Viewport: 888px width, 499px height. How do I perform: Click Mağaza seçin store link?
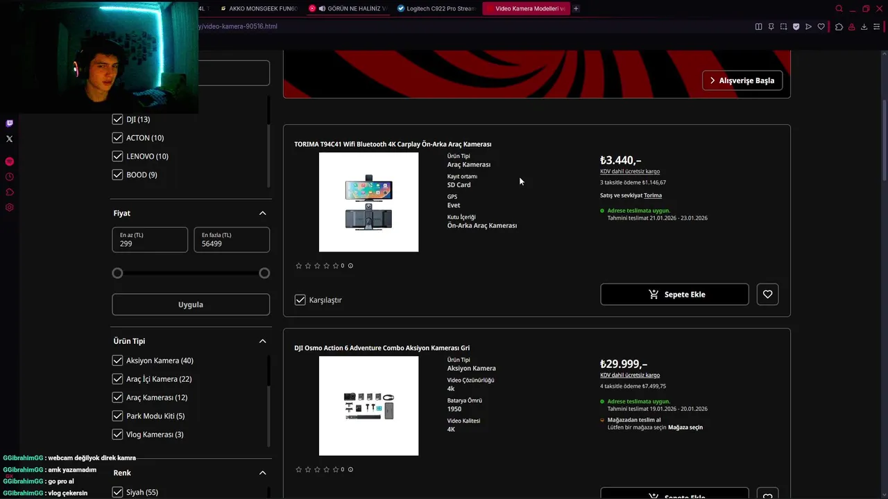(x=685, y=428)
